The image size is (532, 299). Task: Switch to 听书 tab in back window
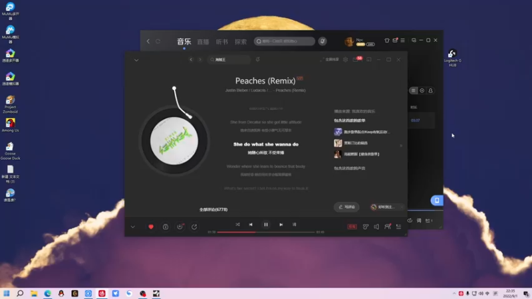pyautogui.click(x=222, y=42)
